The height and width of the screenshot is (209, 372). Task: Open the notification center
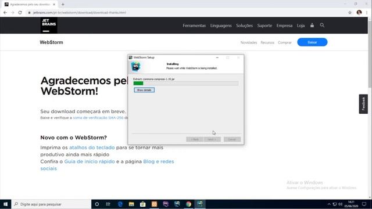364,204
